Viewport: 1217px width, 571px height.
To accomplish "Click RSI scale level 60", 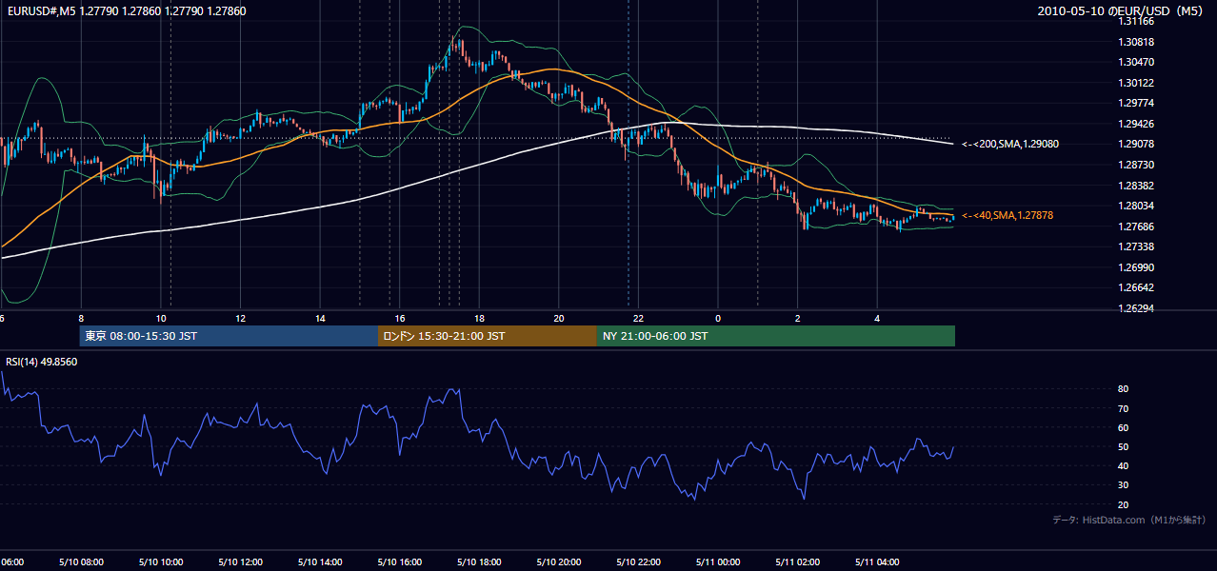I will [1124, 427].
